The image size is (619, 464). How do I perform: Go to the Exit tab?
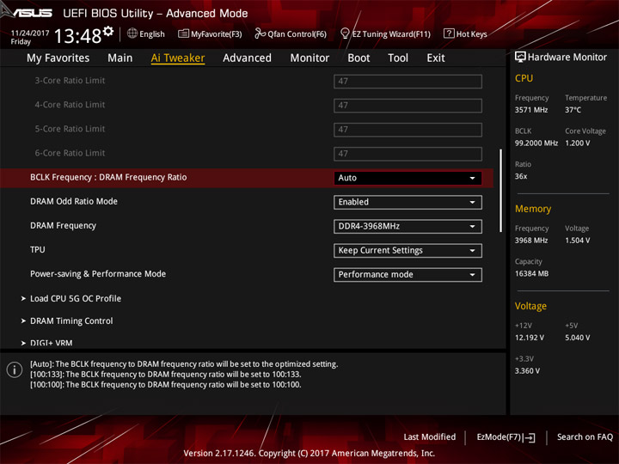tap(436, 58)
